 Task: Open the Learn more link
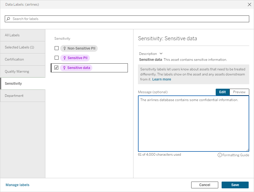[161, 79]
